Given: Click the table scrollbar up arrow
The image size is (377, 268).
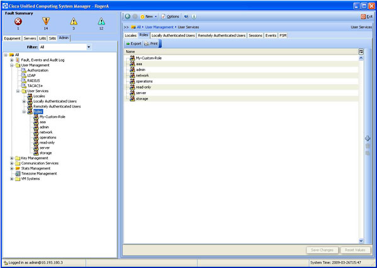Looking at the screenshot, I should tap(361, 58).
